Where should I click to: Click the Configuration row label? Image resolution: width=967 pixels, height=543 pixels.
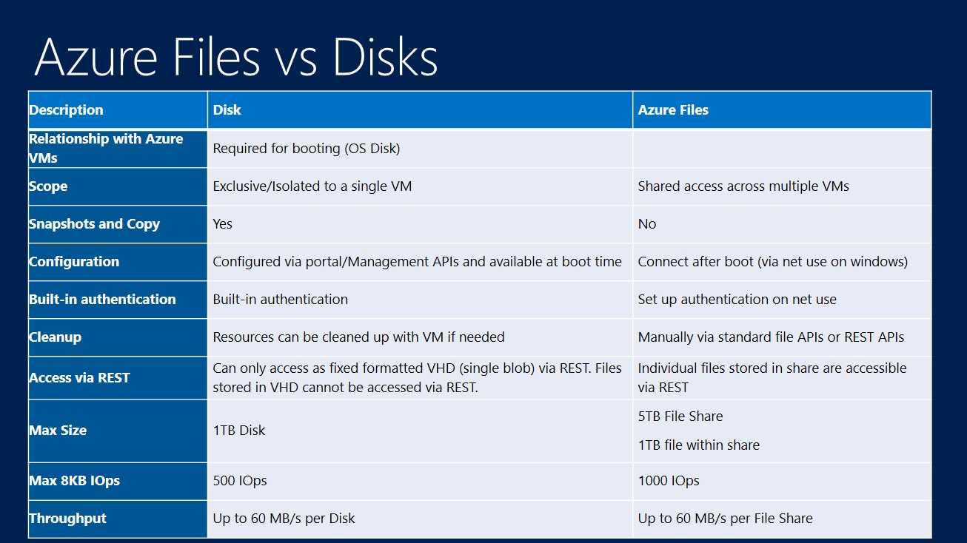click(x=74, y=262)
